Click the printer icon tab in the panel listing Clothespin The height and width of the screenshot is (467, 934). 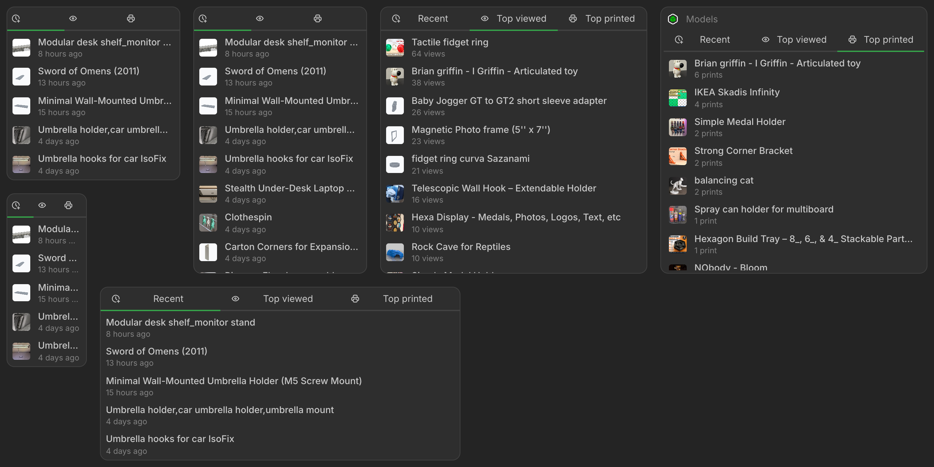click(x=318, y=18)
